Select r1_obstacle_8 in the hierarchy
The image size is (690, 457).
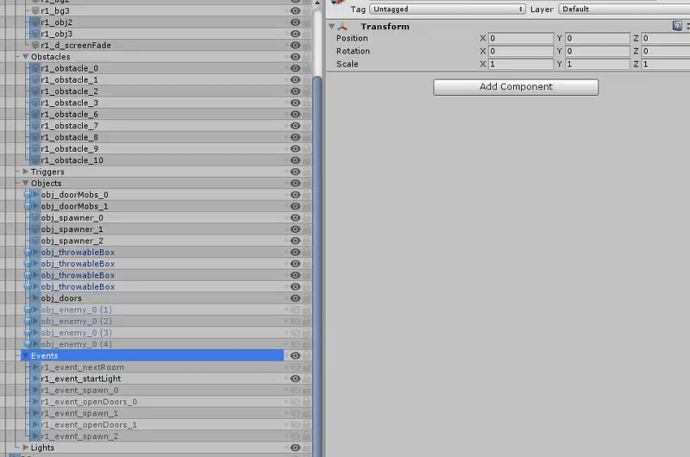[x=70, y=137]
